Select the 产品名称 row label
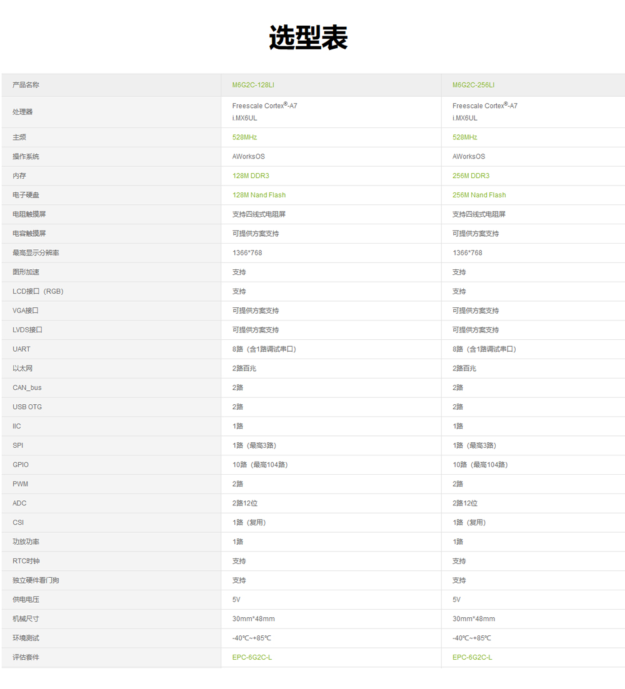Screen dimensions: 625x689 (26, 85)
